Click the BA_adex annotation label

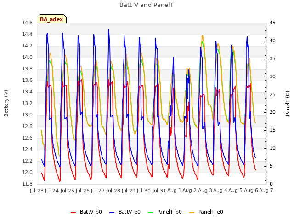tap(51, 19)
